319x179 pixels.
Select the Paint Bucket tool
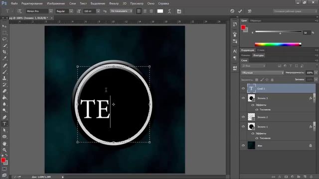click(4, 97)
